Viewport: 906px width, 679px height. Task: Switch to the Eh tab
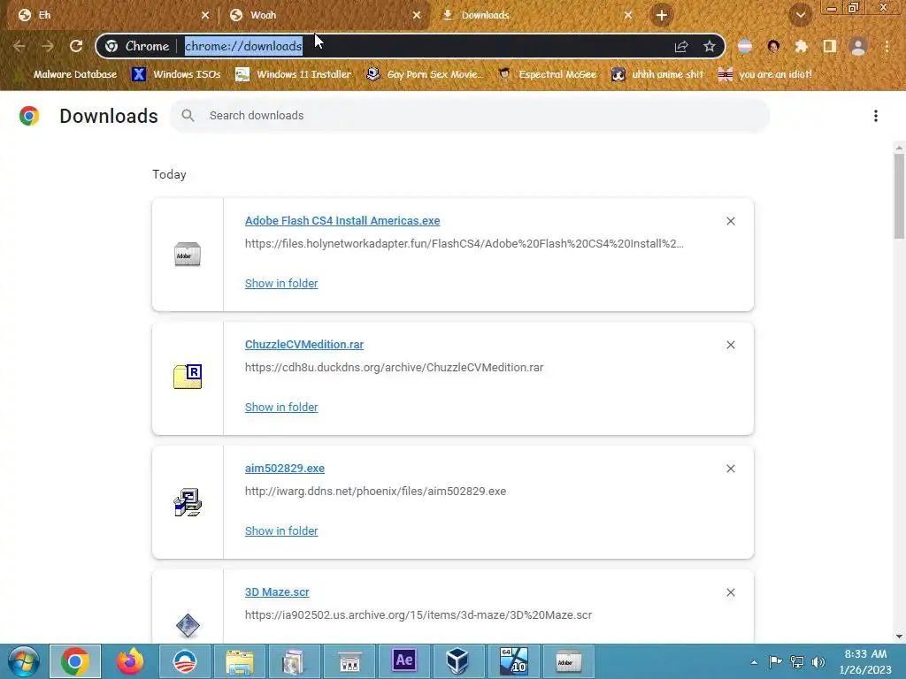point(111,15)
